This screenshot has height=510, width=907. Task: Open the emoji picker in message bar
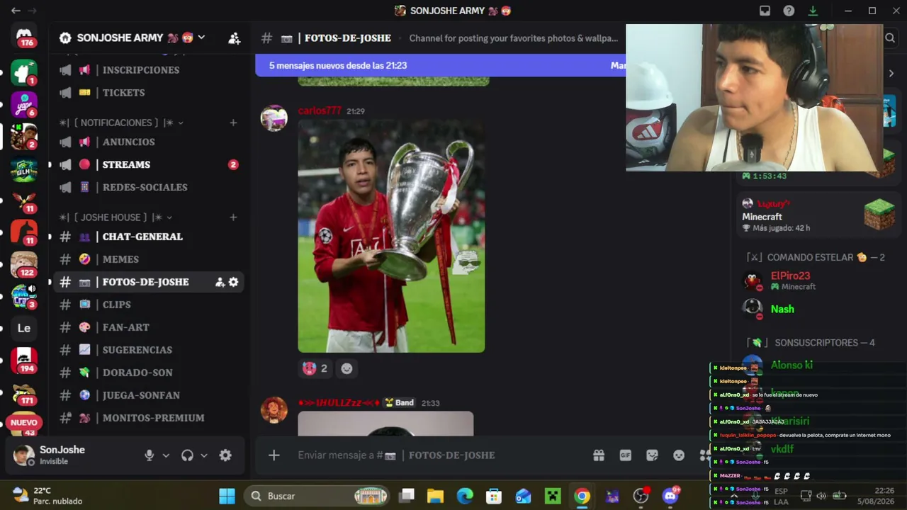679,455
